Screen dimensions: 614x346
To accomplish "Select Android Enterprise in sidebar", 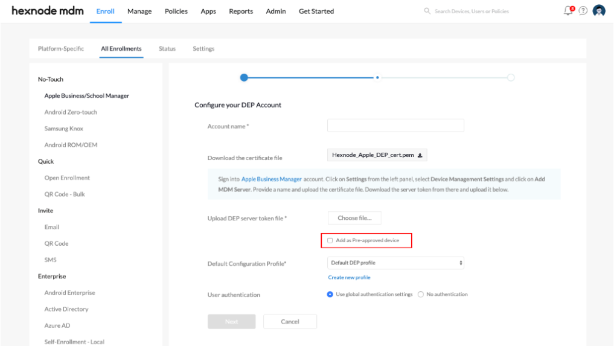I will tap(69, 293).
